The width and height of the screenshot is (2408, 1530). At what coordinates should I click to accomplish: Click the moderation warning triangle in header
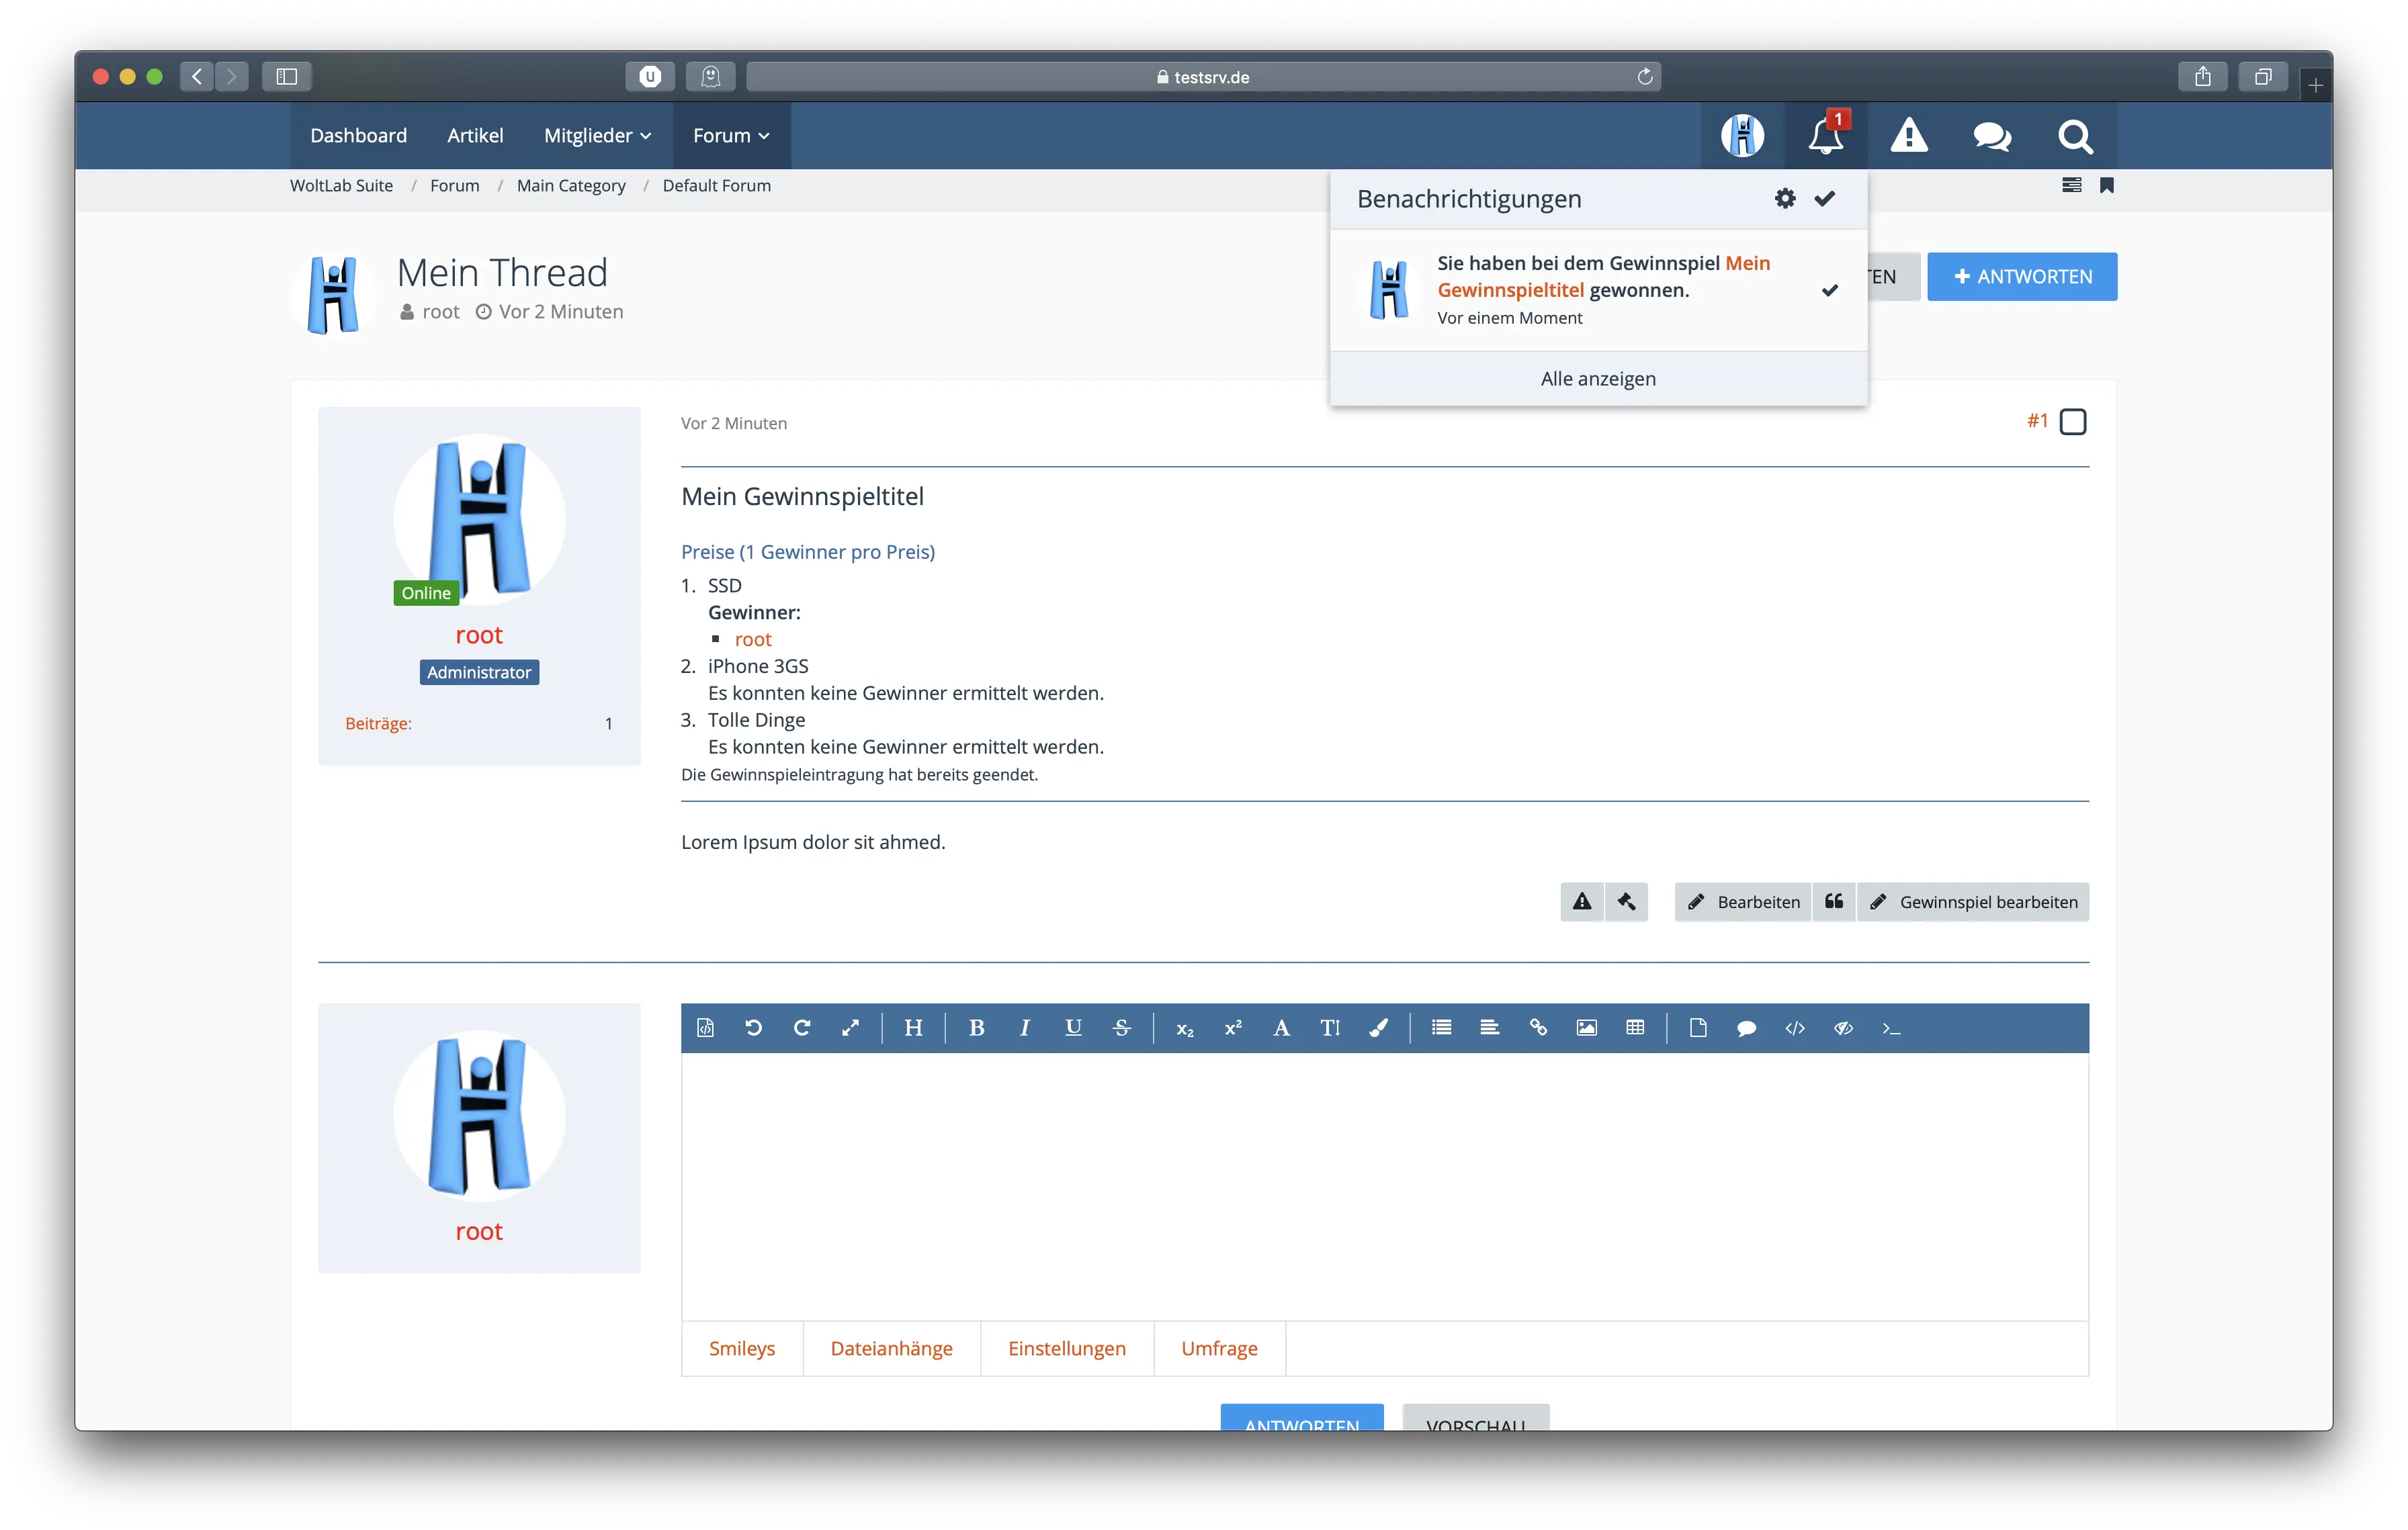(1908, 136)
